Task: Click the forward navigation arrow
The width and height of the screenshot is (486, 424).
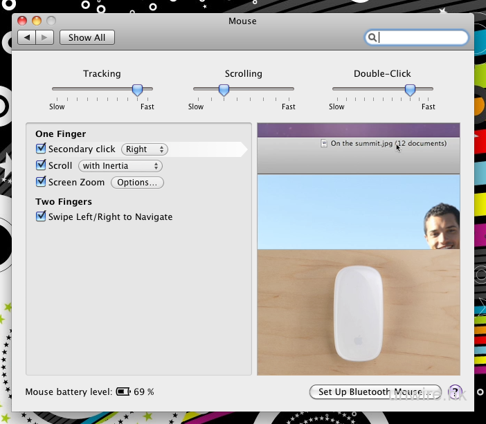Action: click(x=44, y=37)
